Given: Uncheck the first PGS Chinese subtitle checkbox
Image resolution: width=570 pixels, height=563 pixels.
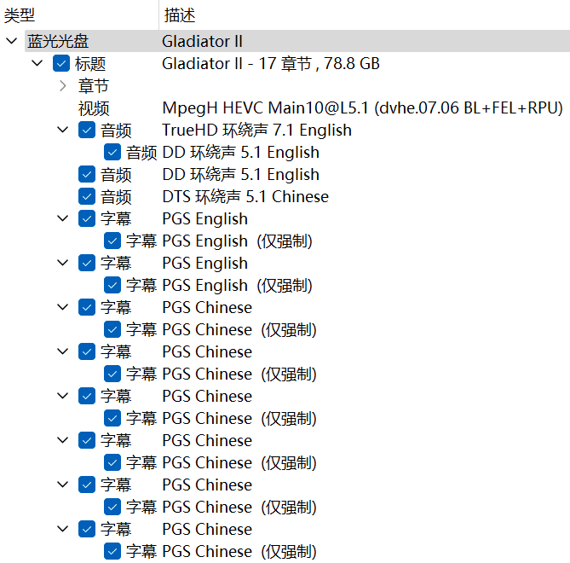Looking at the screenshot, I should (x=87, y=308).
